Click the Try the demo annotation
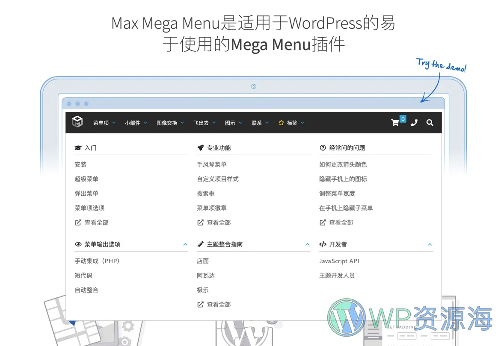 (441, 65)
